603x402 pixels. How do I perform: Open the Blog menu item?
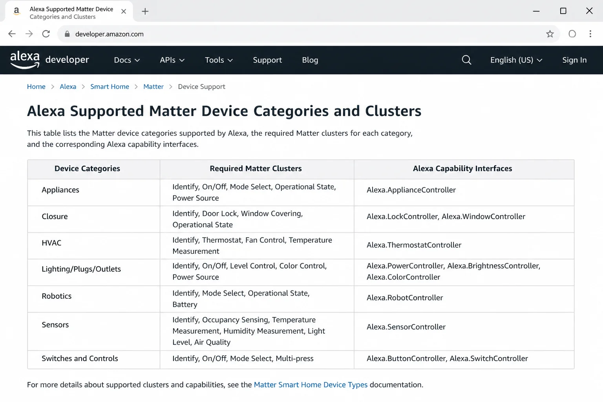[x=310, y=60]
